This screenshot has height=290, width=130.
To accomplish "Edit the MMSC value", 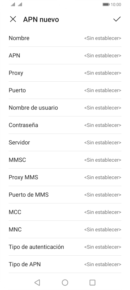I will pyautogui.click(x=65, y=160).
